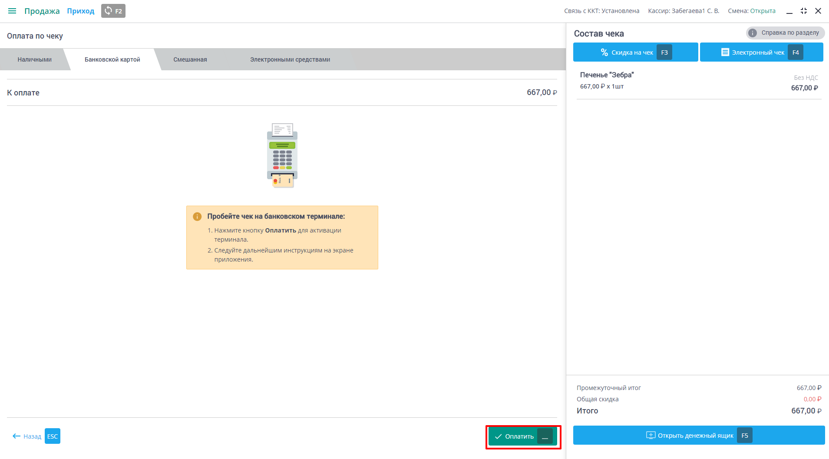Switch to the Смешанная payment tab

pos(190,59)
